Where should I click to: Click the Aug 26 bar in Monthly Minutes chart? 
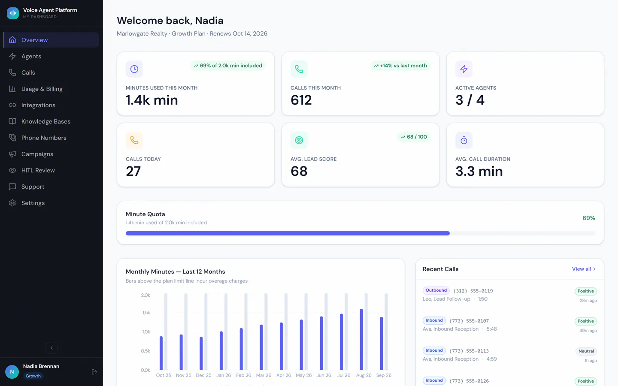(361, 339)
